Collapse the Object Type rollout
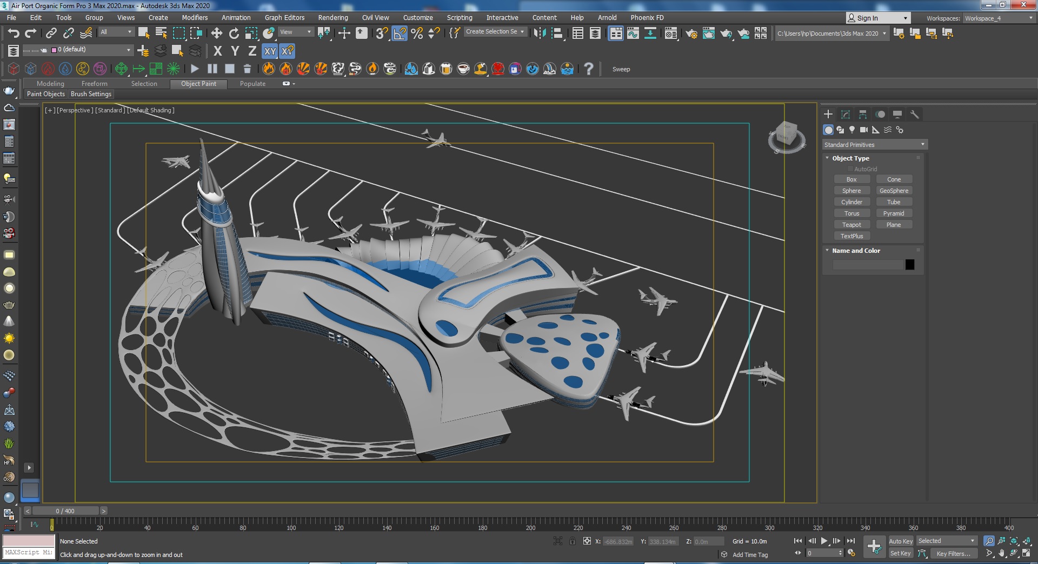Screen dimensions: 1038x564 850,158
